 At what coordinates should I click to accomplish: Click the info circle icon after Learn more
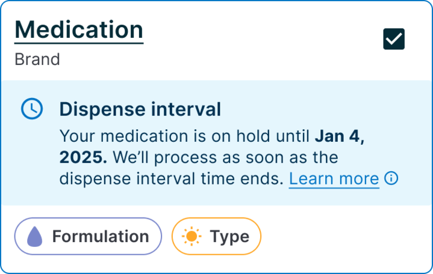point(391,178)
